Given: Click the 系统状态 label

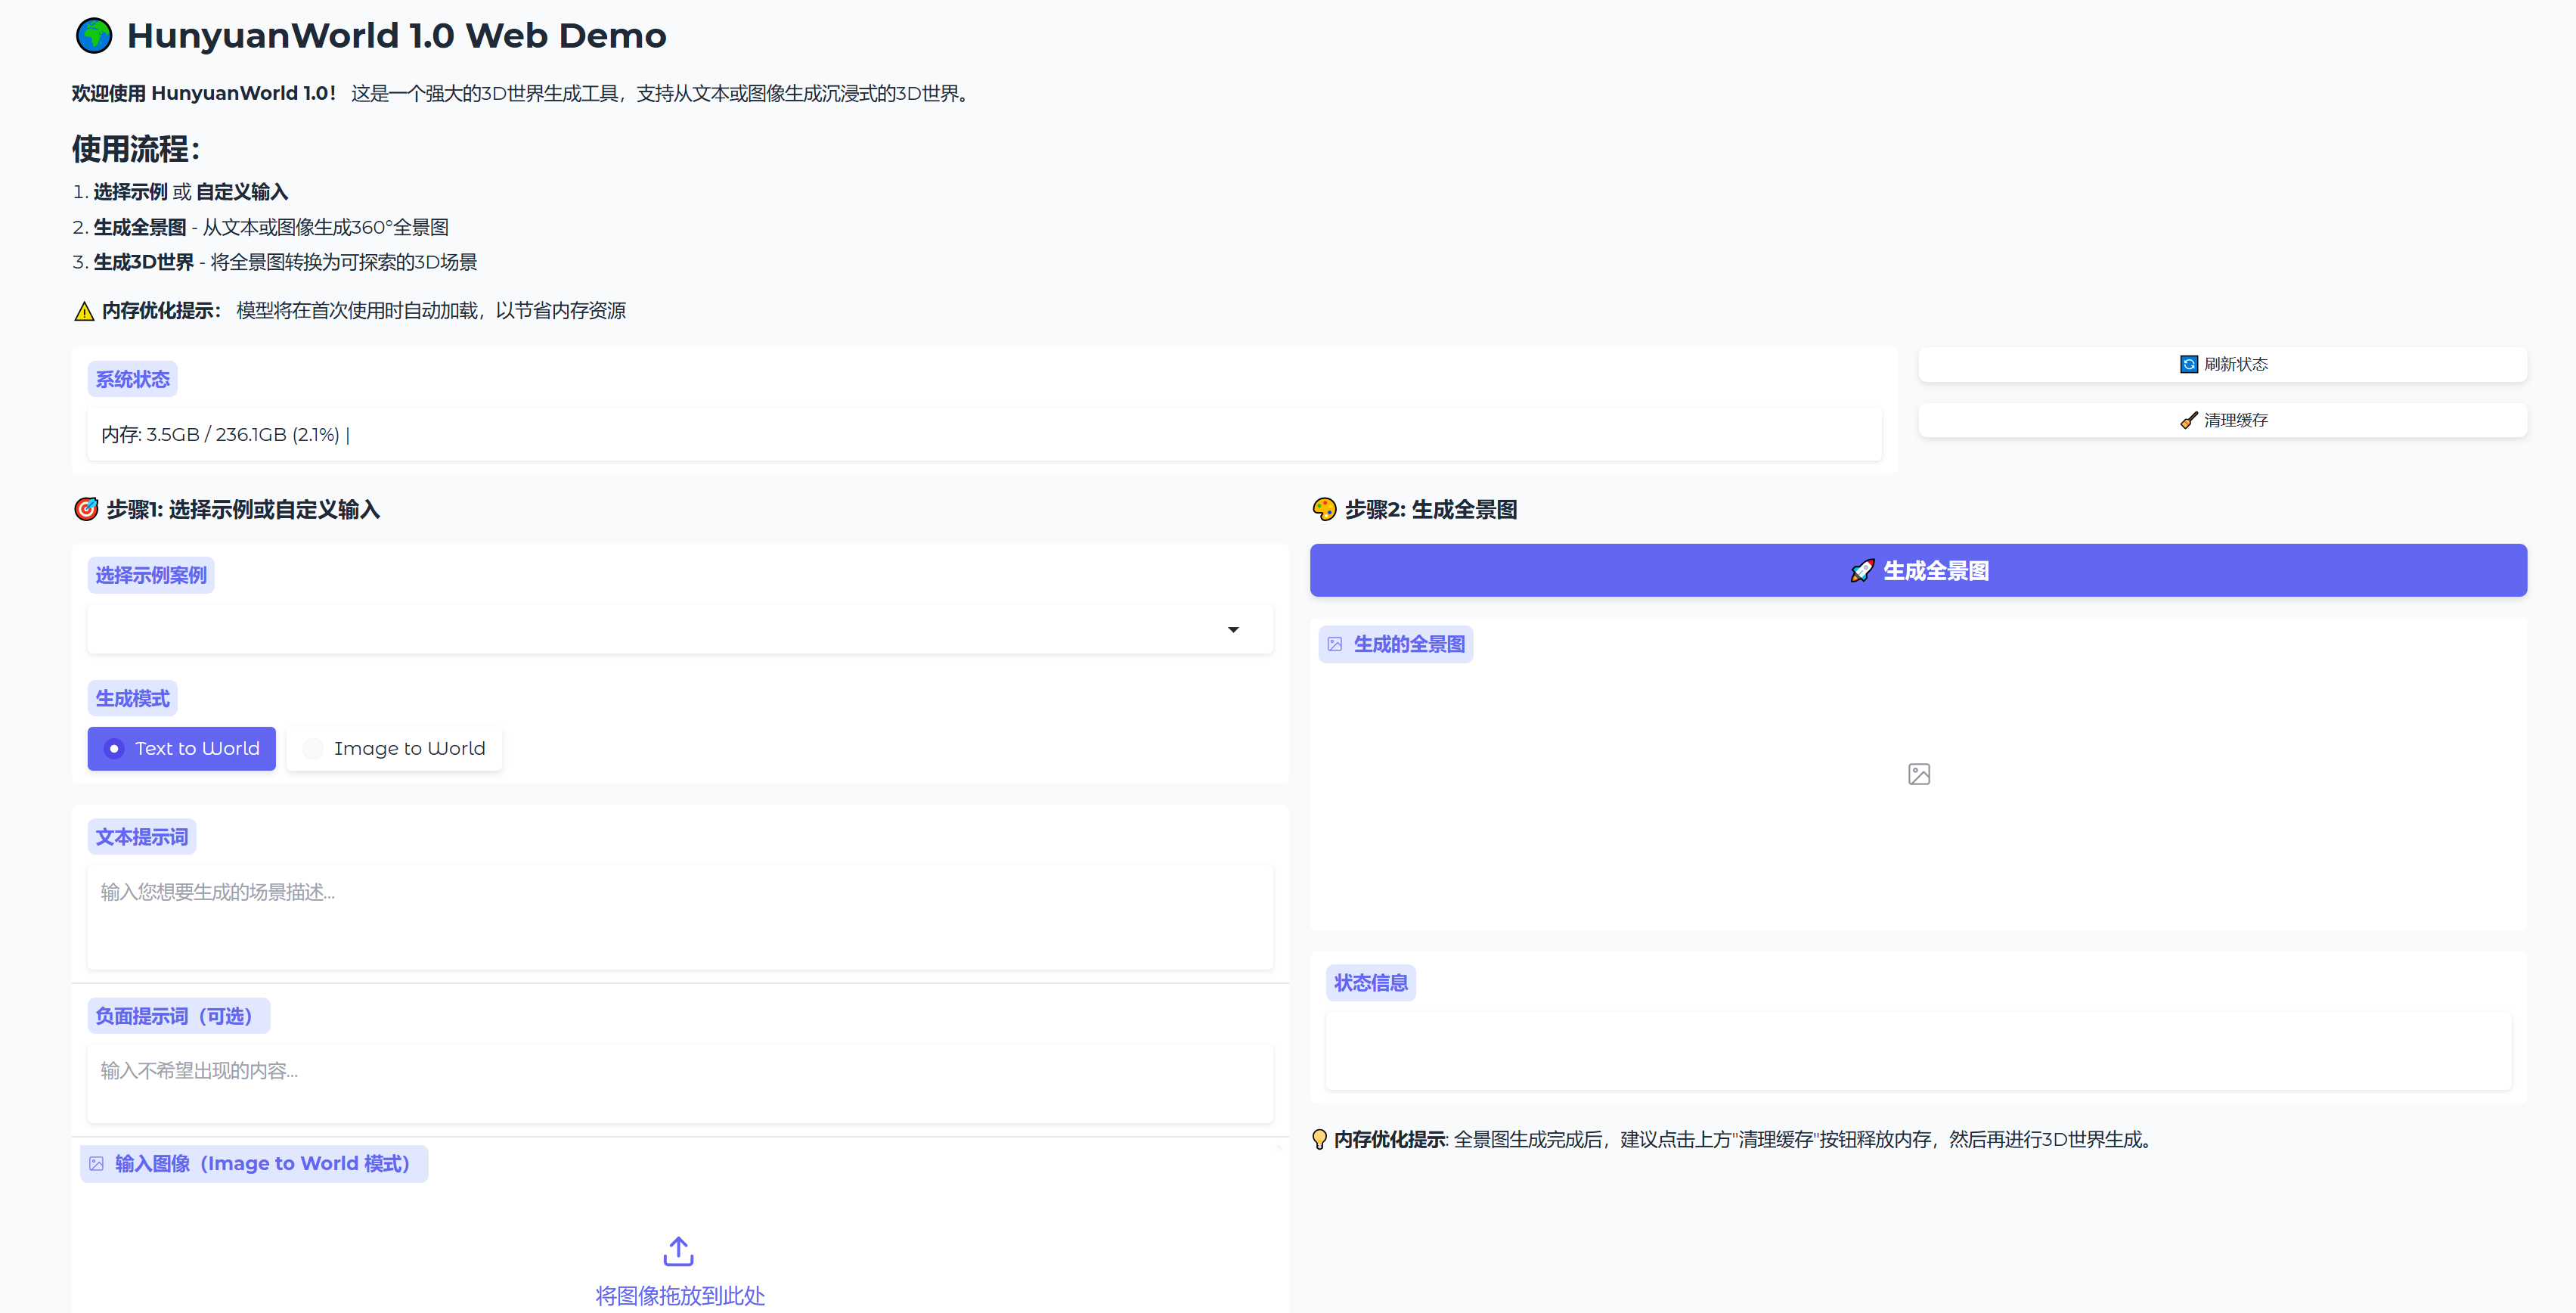Looking at the screenshot, I should [132, 379].
